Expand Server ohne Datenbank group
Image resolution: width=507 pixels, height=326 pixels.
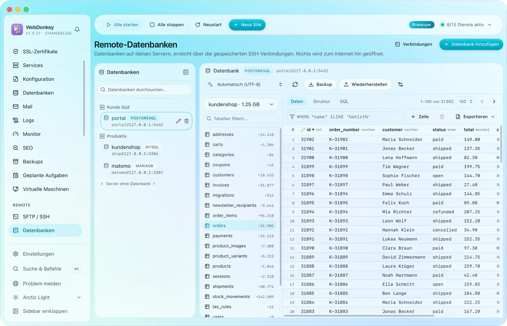click(x=127, y=184)
